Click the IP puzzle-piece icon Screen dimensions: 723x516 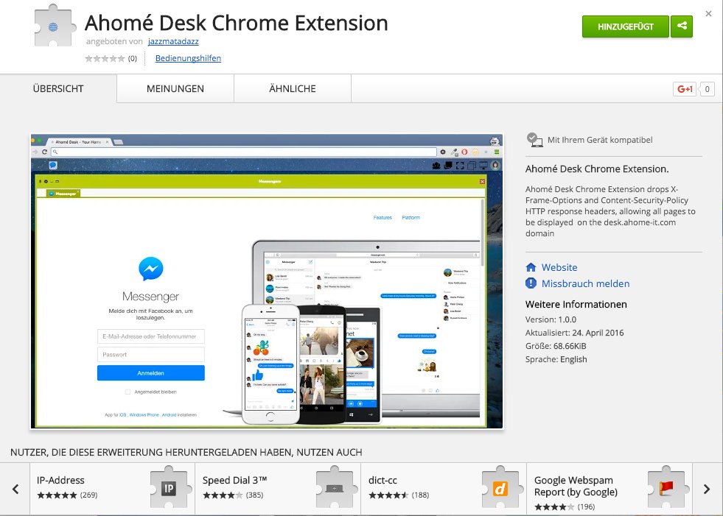(169, 487)
